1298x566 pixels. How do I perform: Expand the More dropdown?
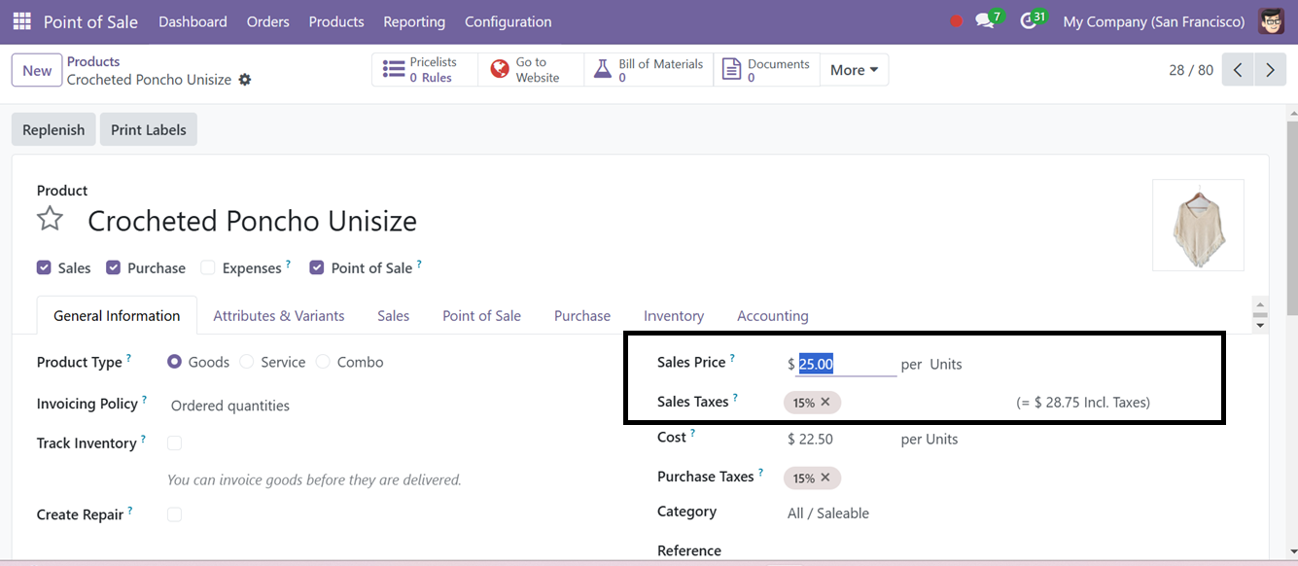[854, 70]
